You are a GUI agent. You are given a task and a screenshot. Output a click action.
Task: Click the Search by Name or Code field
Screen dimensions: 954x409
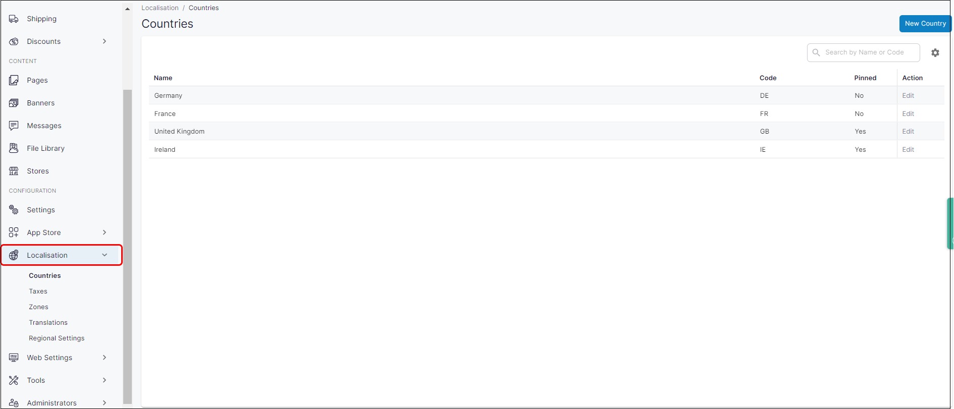[x=869, y=52]
